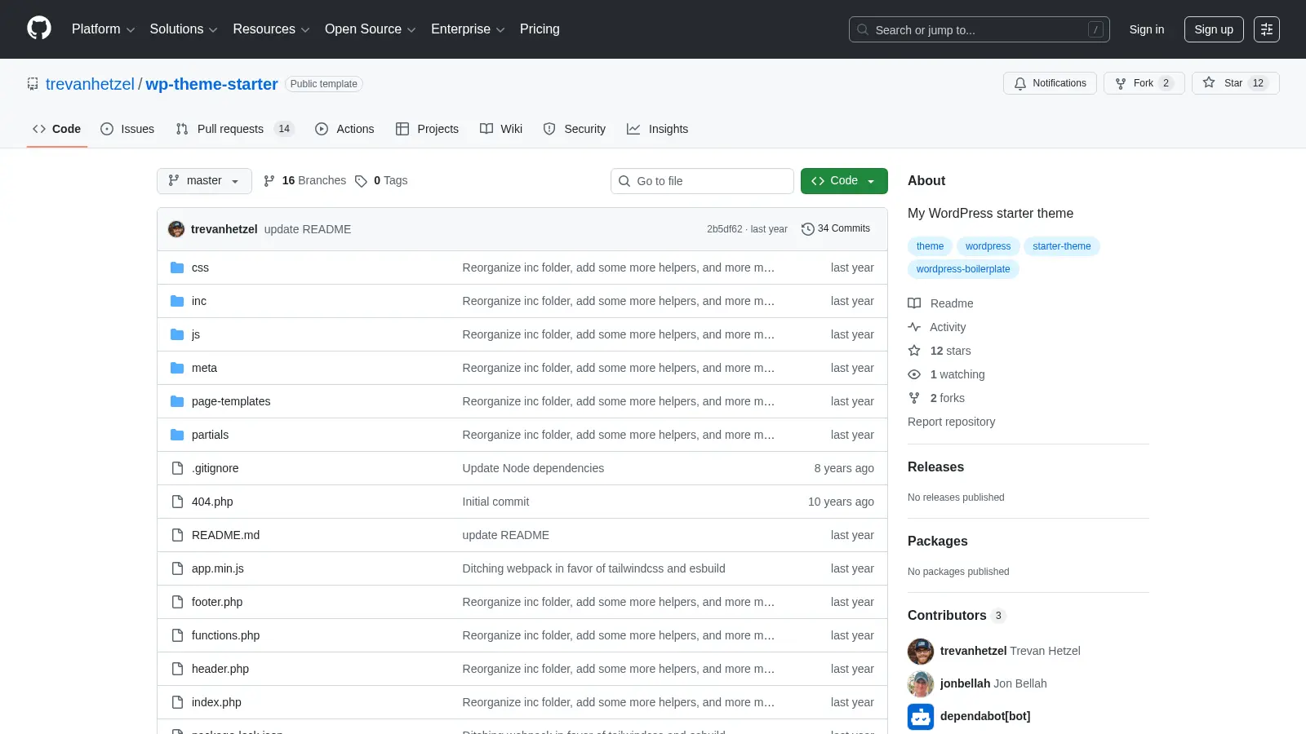Select the book icon beside Readme
1306x734 pixels.
(x=914, y=303)
